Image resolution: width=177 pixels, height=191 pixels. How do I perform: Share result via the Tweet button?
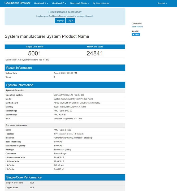coord(136,34)
